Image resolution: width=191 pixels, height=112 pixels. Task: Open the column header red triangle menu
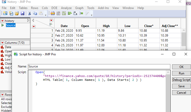coord(51,20)
